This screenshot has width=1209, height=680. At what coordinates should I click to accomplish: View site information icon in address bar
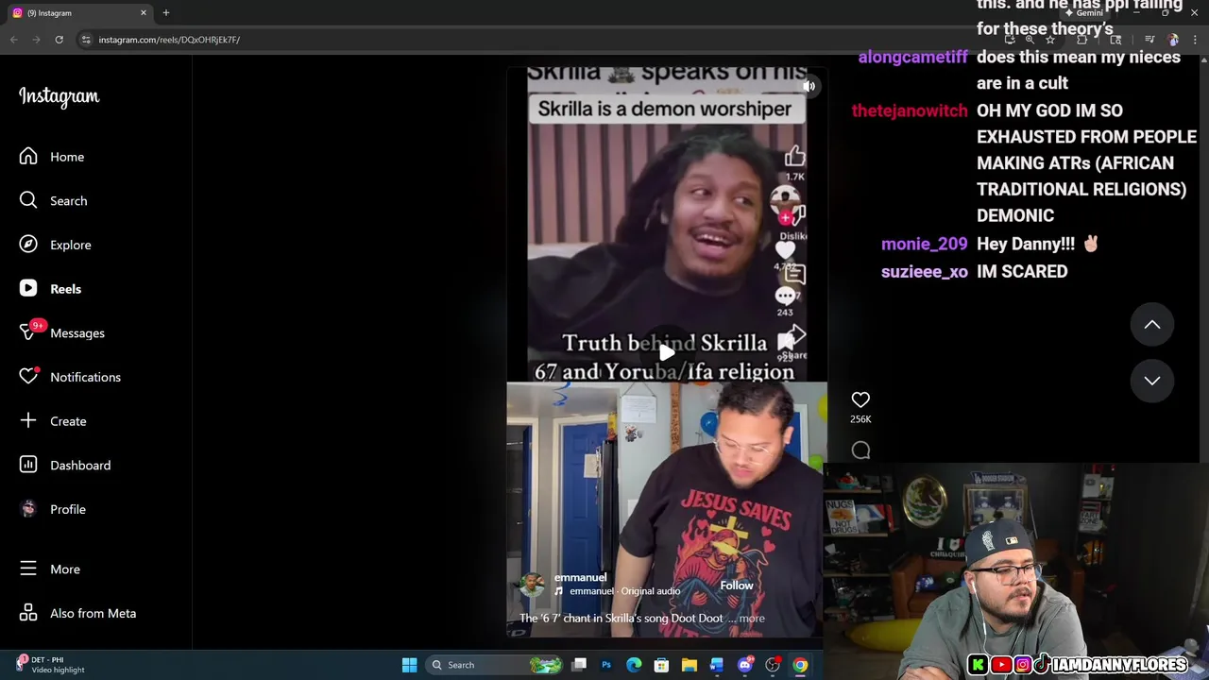pos(86,40)
